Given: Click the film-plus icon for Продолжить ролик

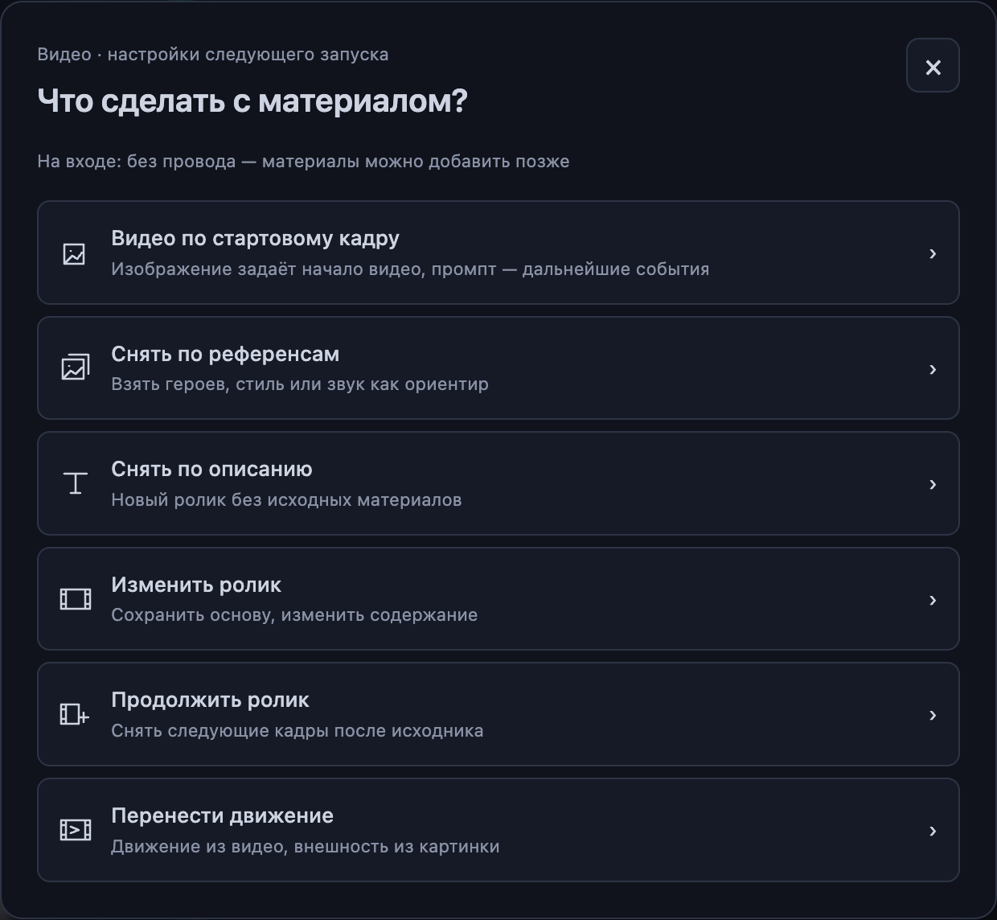Looking at the screenshot, I should click(75, 714).
